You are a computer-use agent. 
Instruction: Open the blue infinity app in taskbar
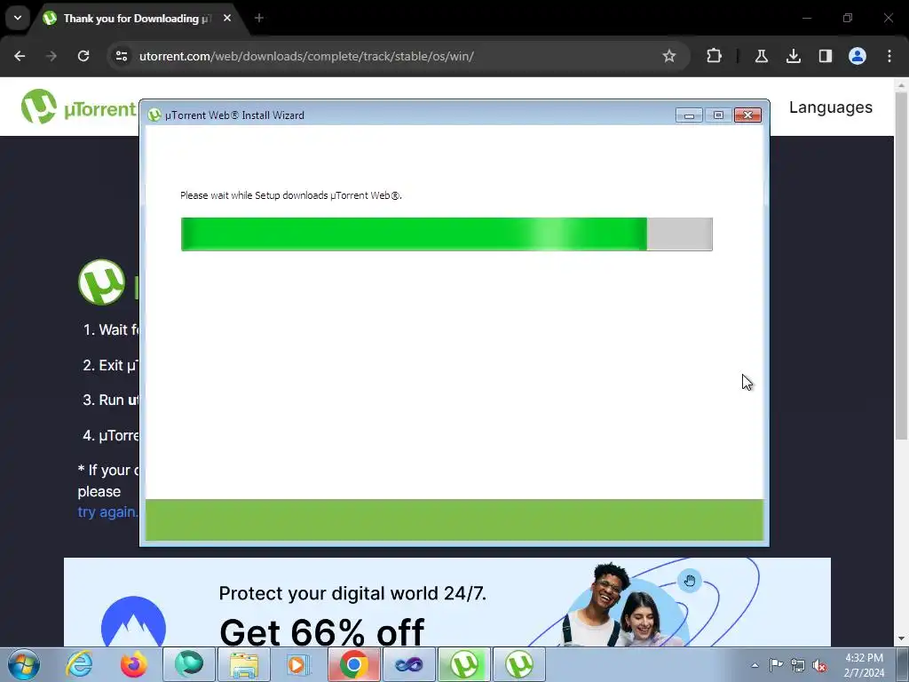tap(408, 664)
